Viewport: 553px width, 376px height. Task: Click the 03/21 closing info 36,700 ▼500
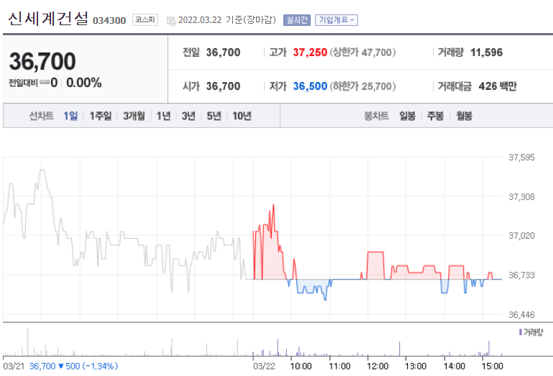click(x=73, y=366)
